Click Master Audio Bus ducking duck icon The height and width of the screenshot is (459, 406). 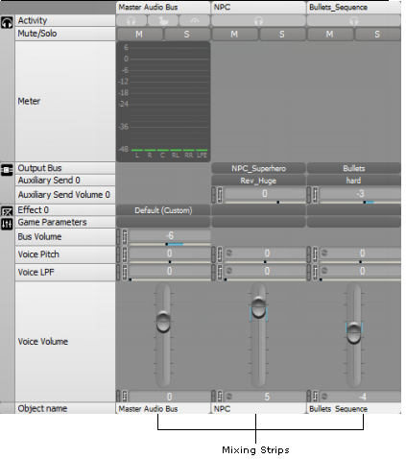point(163,21)
